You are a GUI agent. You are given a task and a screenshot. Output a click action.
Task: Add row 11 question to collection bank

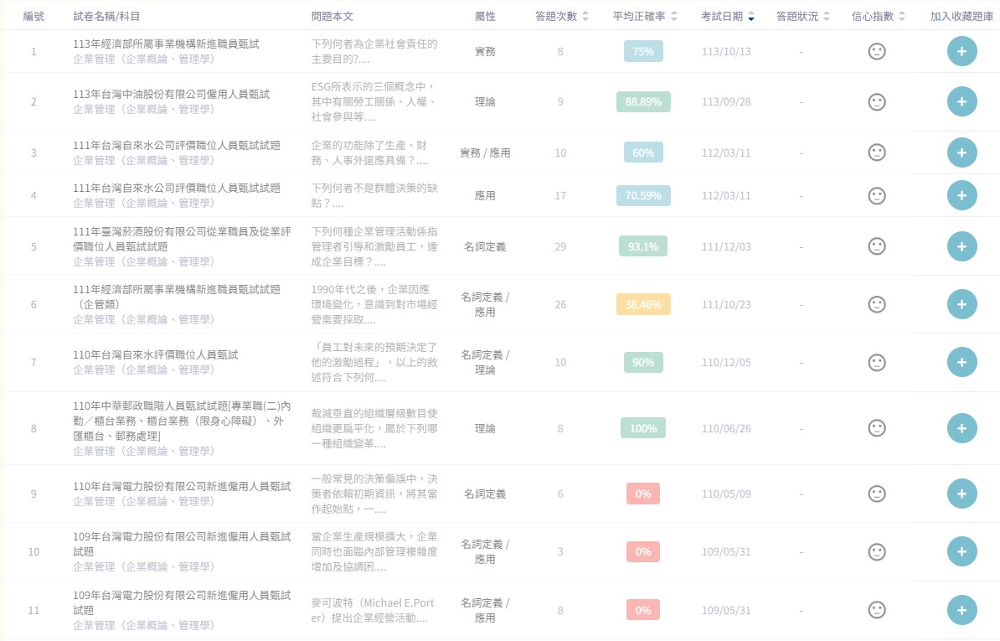(961, 610)
